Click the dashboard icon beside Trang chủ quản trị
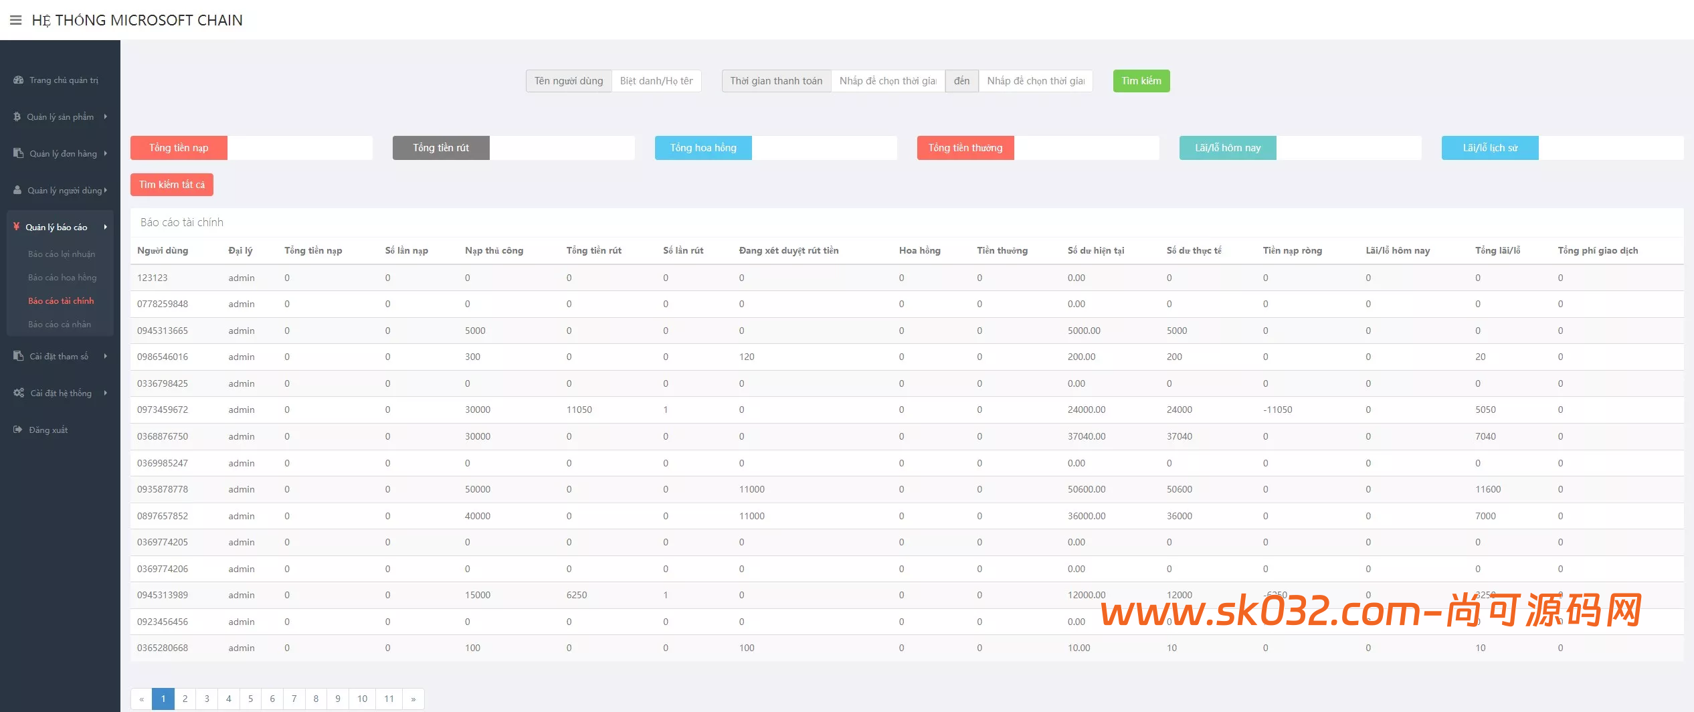 pos(18,80)
